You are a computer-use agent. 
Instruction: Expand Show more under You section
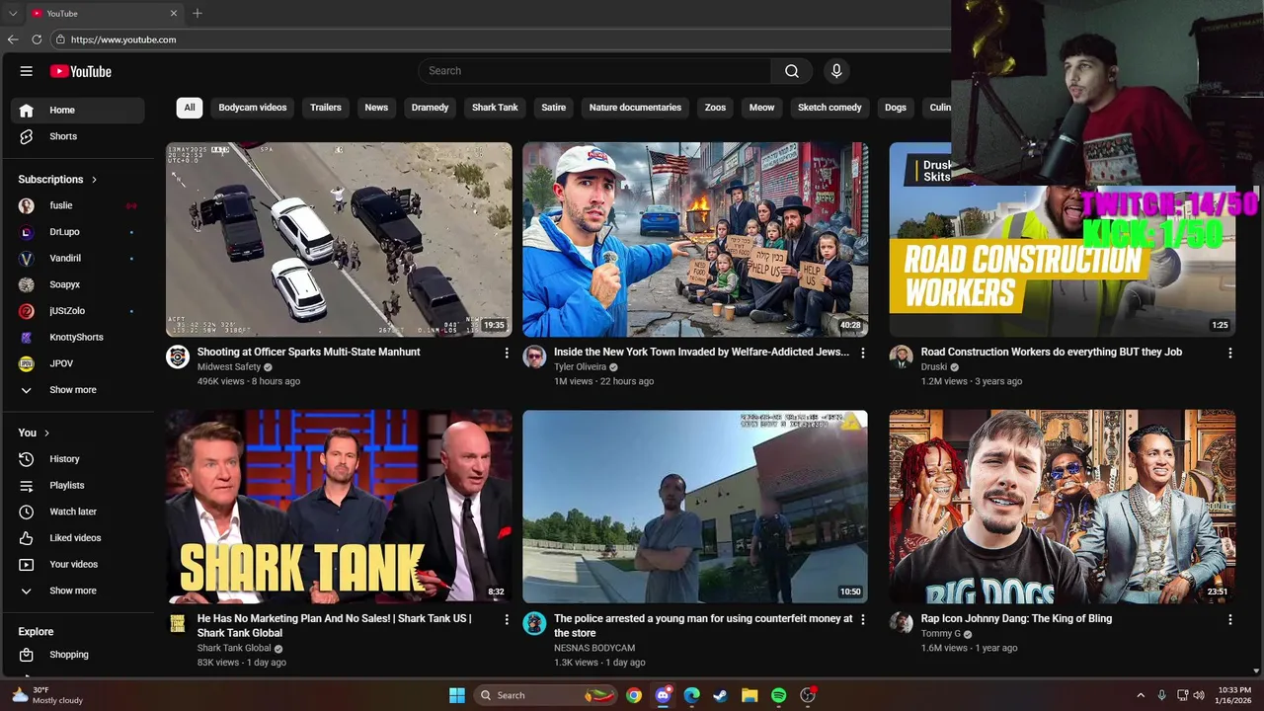[x=78, y=591]
